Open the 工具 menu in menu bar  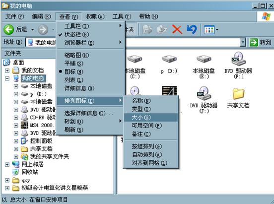click(122, 16)
